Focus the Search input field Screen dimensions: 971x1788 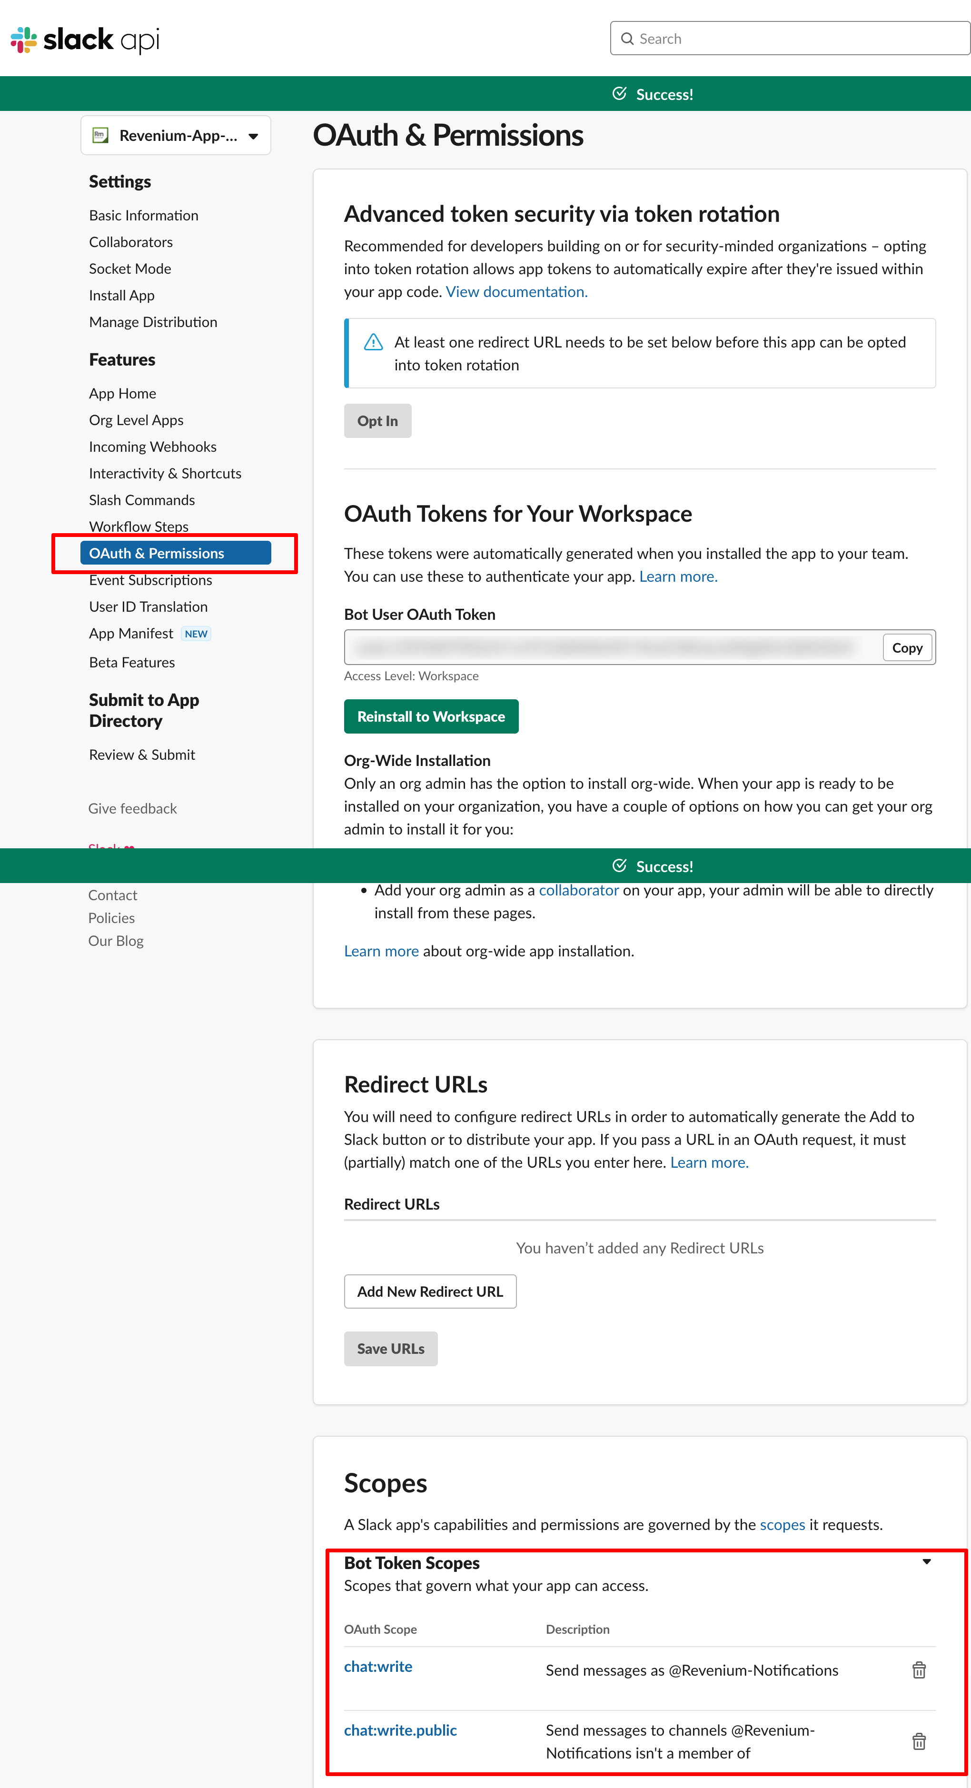pyautogui.click(x=798, y=39)
